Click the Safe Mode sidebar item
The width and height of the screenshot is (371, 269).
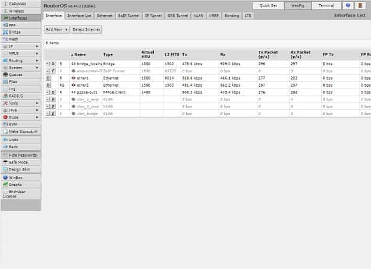(x=18, y=161)
